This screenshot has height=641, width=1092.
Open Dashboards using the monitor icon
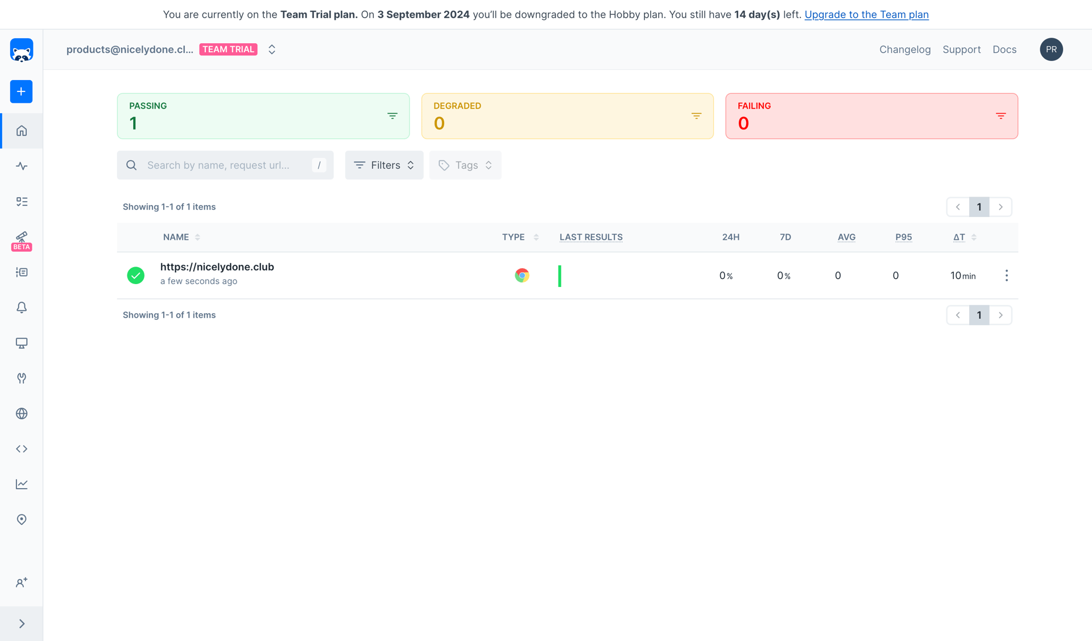pos(21,343)
